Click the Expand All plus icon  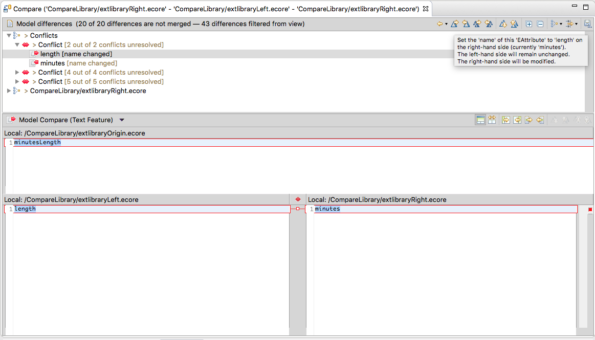pyautogui.click(x=529, y=24)
